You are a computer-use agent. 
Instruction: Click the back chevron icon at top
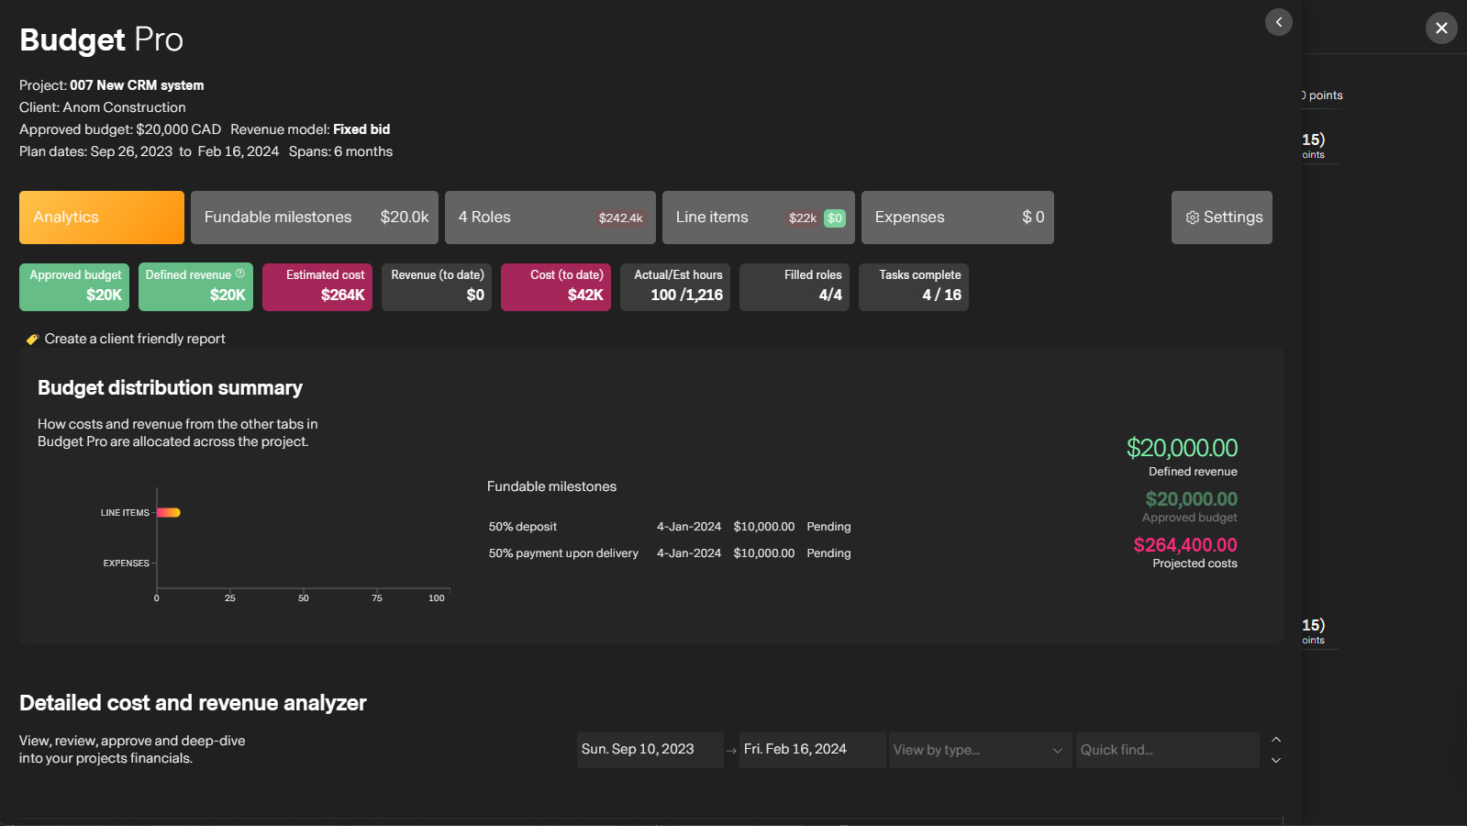[x=1278, y=22]
